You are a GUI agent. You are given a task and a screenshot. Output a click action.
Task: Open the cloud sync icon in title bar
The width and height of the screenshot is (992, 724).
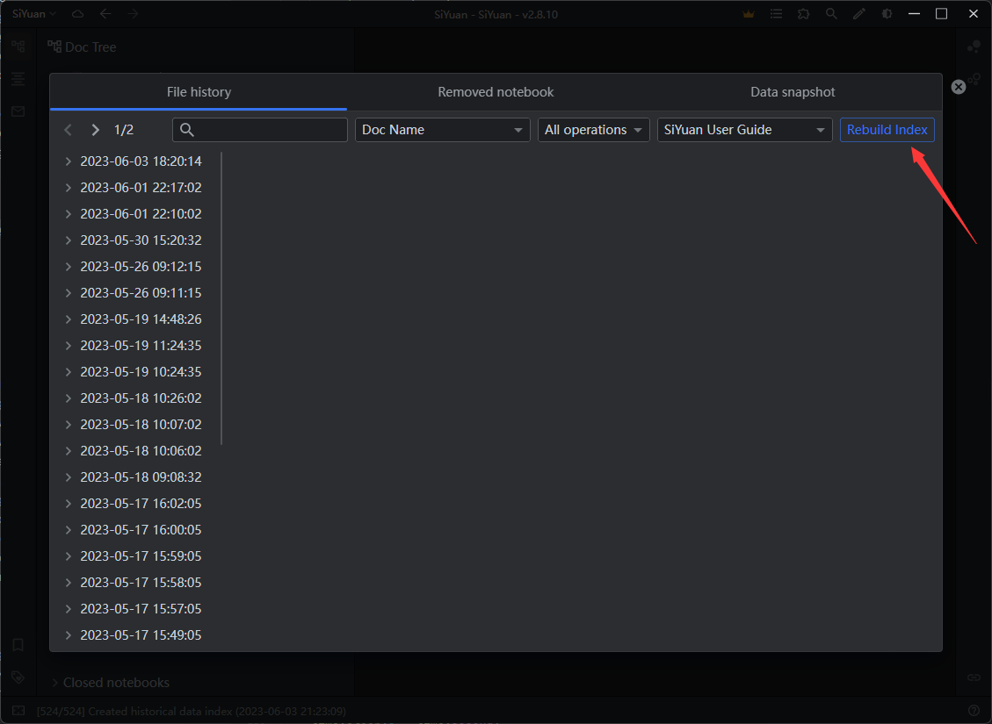point(77,14)
